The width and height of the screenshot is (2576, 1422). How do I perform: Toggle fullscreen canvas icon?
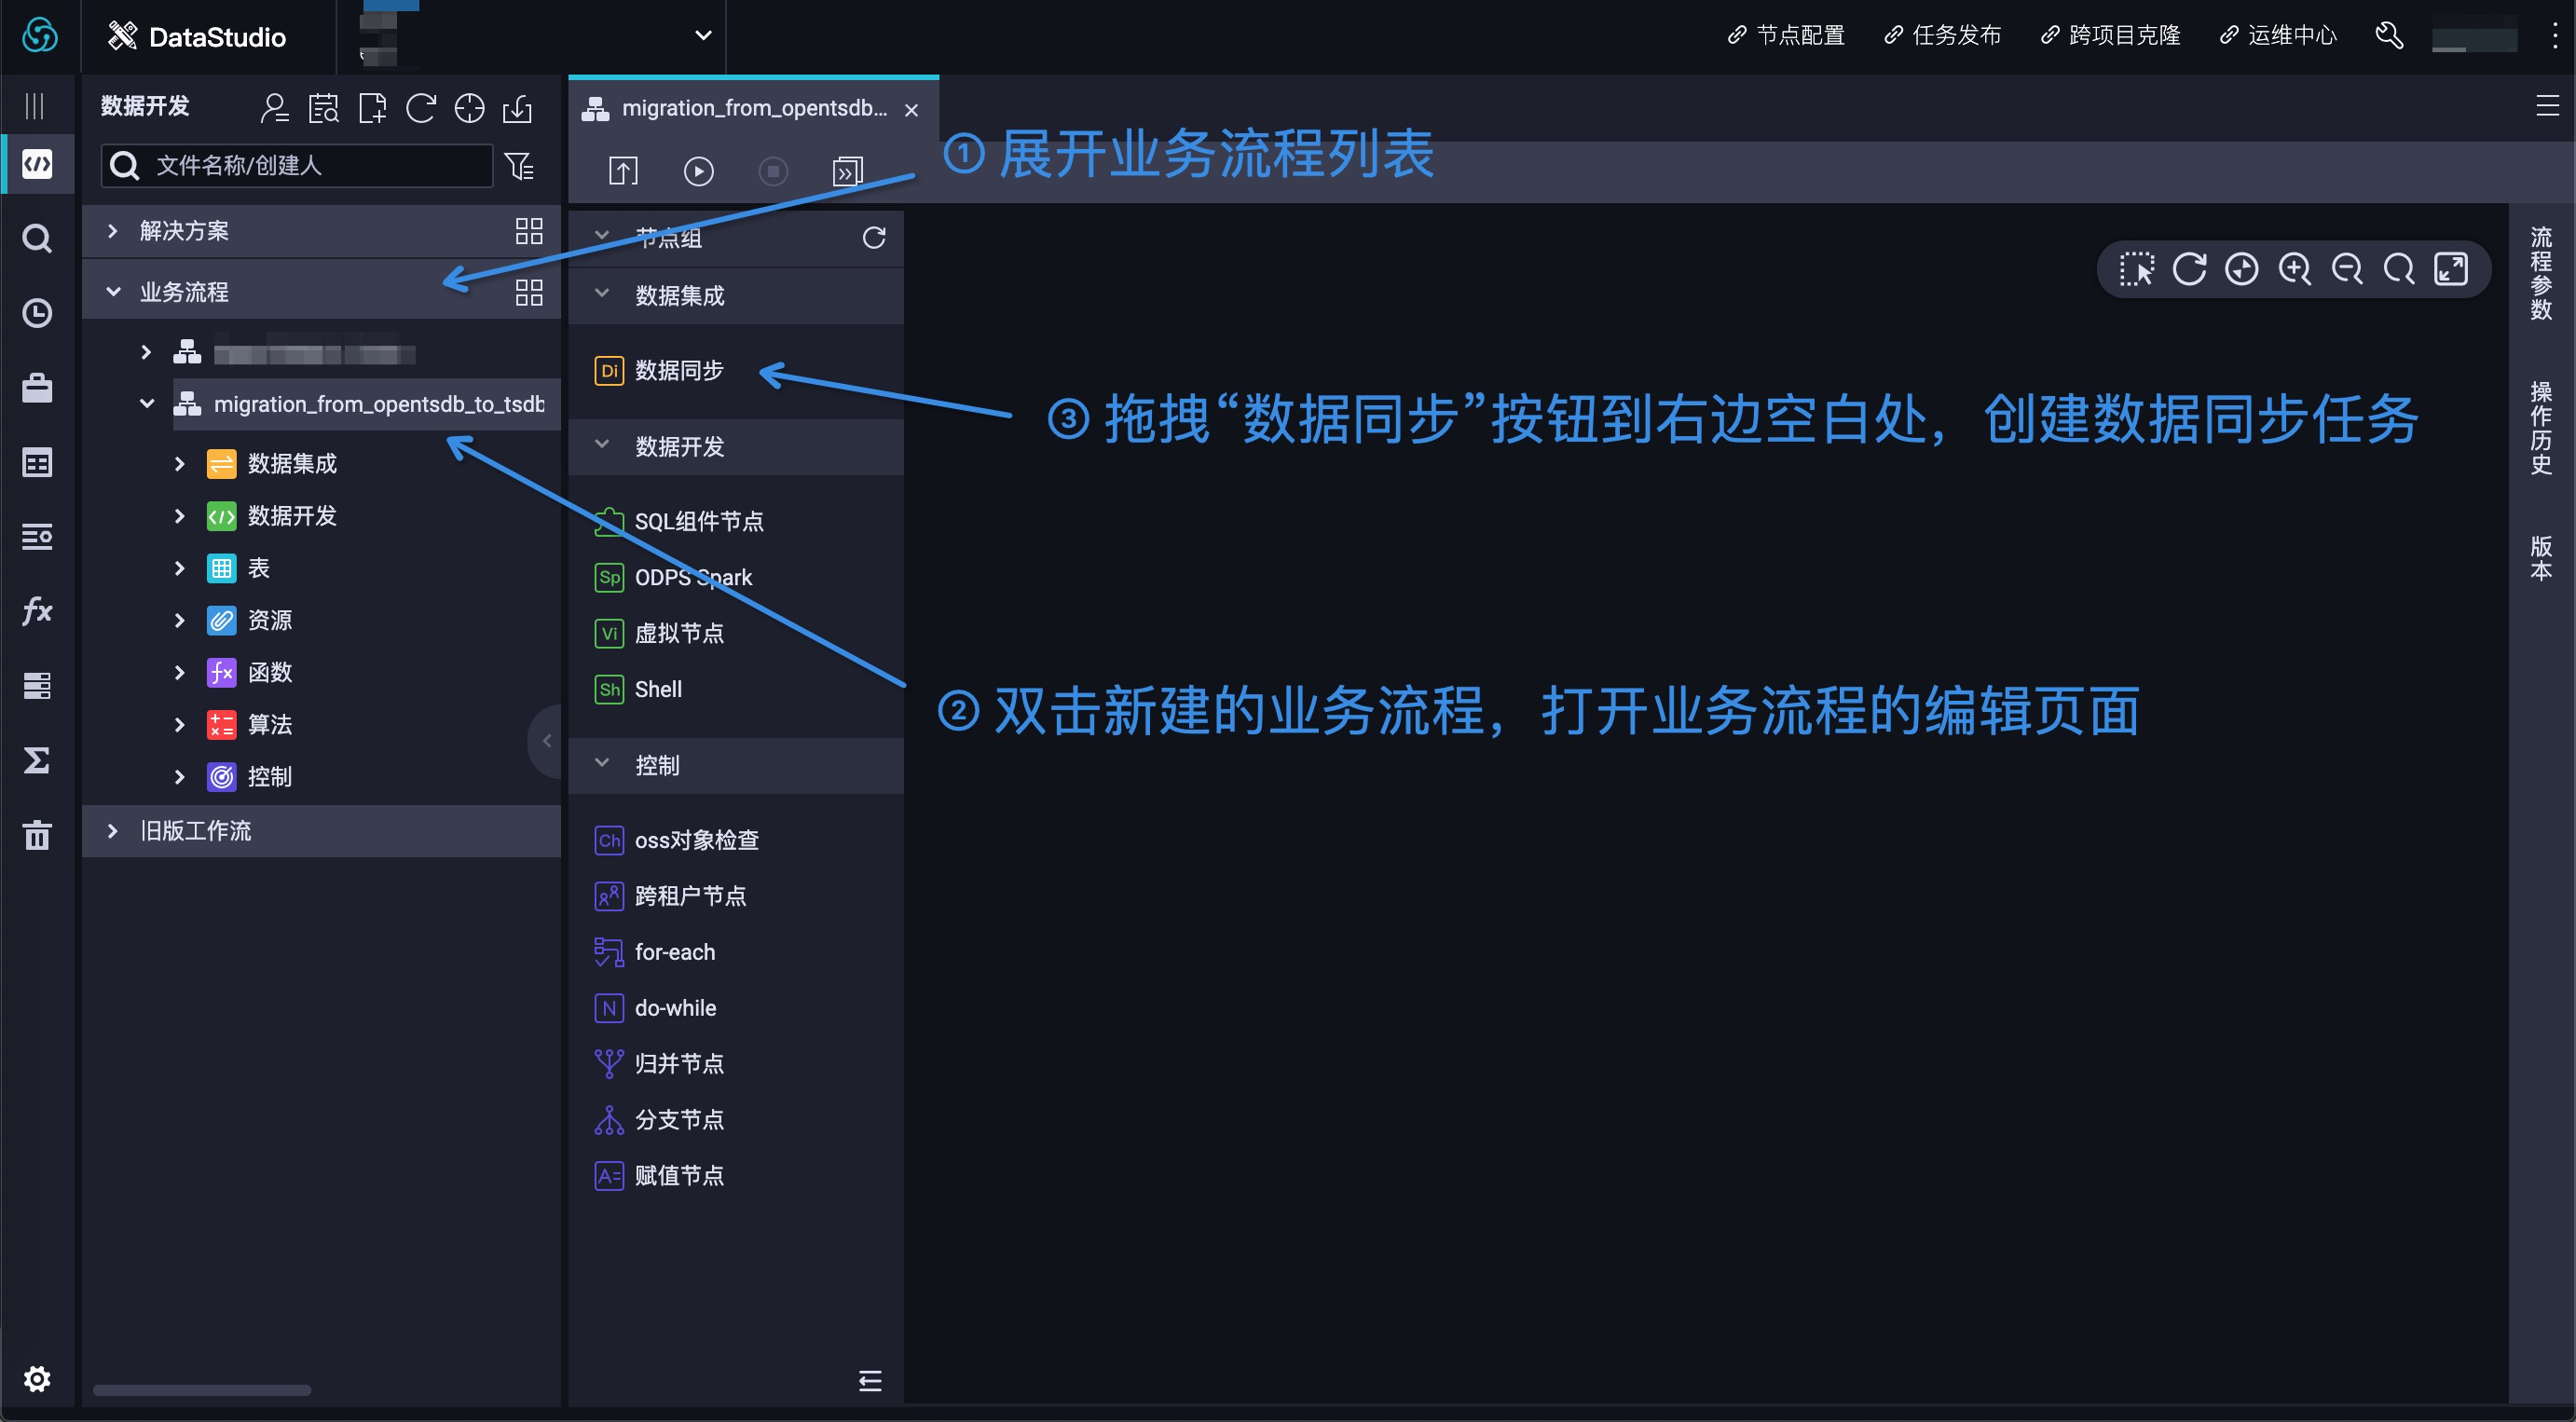(2451, 269)
